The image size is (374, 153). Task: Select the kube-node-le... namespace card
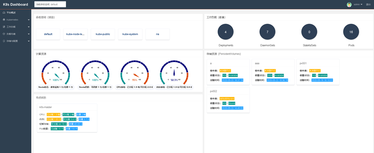[x=75, y=34]
